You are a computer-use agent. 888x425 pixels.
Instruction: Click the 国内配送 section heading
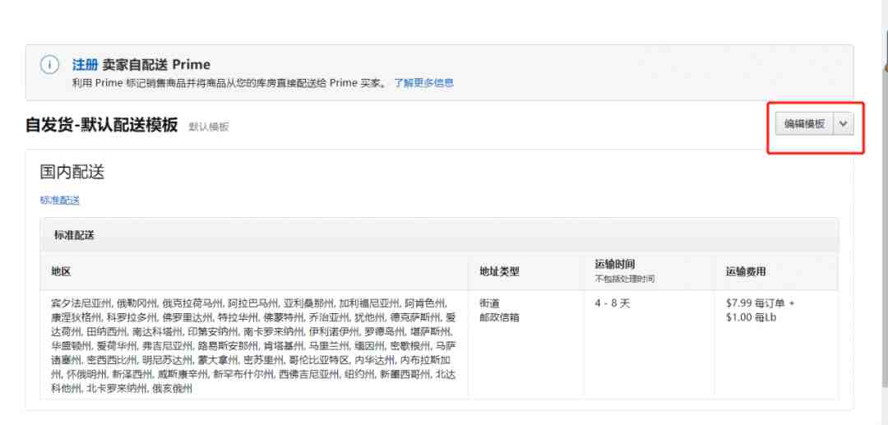coord(72,173)
